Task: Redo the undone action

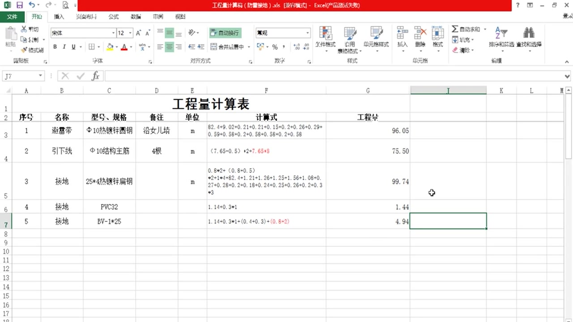Action: pos(48,5)
